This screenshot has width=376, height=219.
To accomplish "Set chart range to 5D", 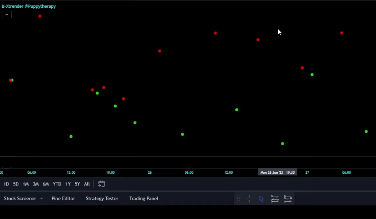I will coord(16,184).
